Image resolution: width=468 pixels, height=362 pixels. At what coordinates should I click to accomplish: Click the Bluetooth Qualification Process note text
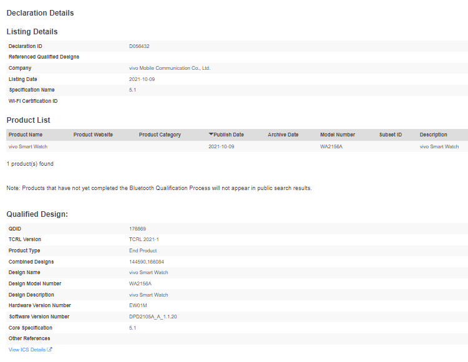[x=159, y=188]
